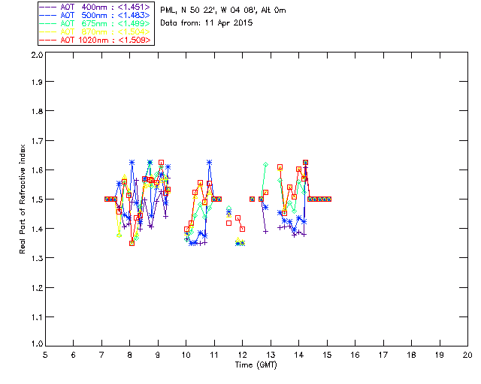
Task: Click the red dashed line sample in legend
Action: pos(48,40)
